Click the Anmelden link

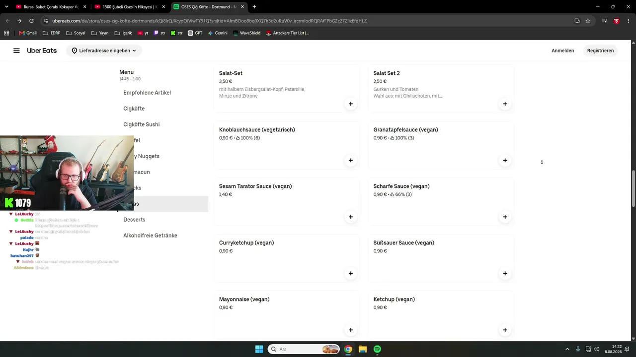point(562,51)
